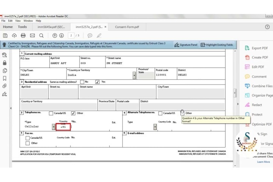The width and height of the screenshot is (273, 182).
Task: Open the signatures pen sidebar icon
Action: click(5, 94)
